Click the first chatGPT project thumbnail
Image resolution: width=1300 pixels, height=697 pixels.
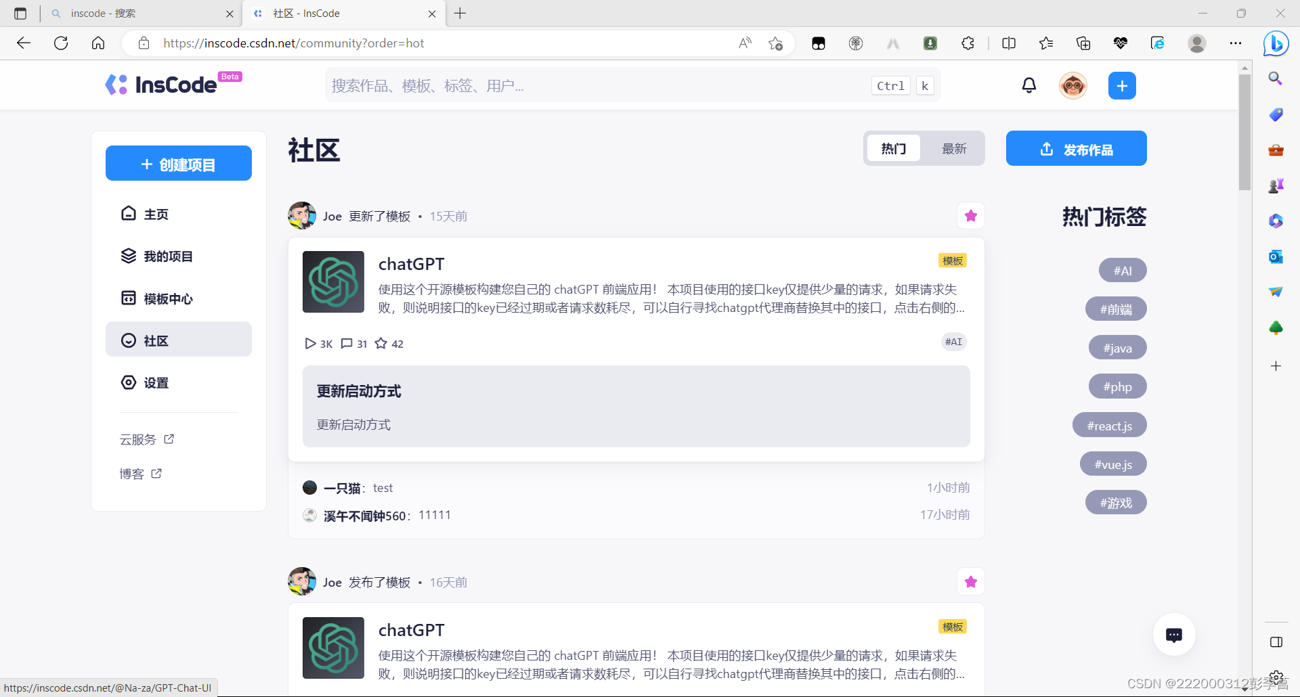click(333, 282)
